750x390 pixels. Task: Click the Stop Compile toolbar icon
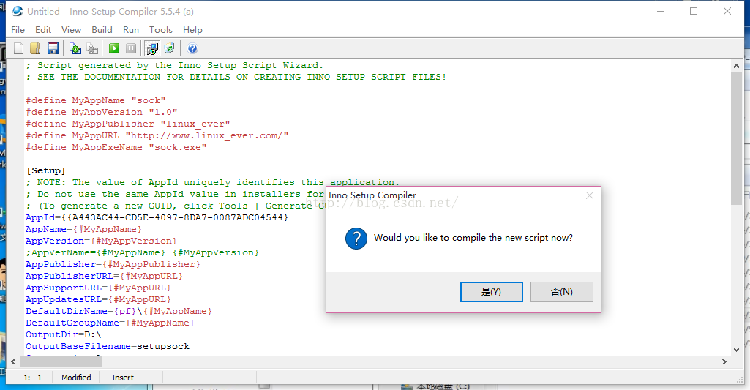(x=92, y=48)
